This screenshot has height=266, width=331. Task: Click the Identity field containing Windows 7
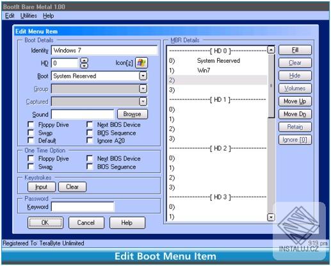pos(104,51)
